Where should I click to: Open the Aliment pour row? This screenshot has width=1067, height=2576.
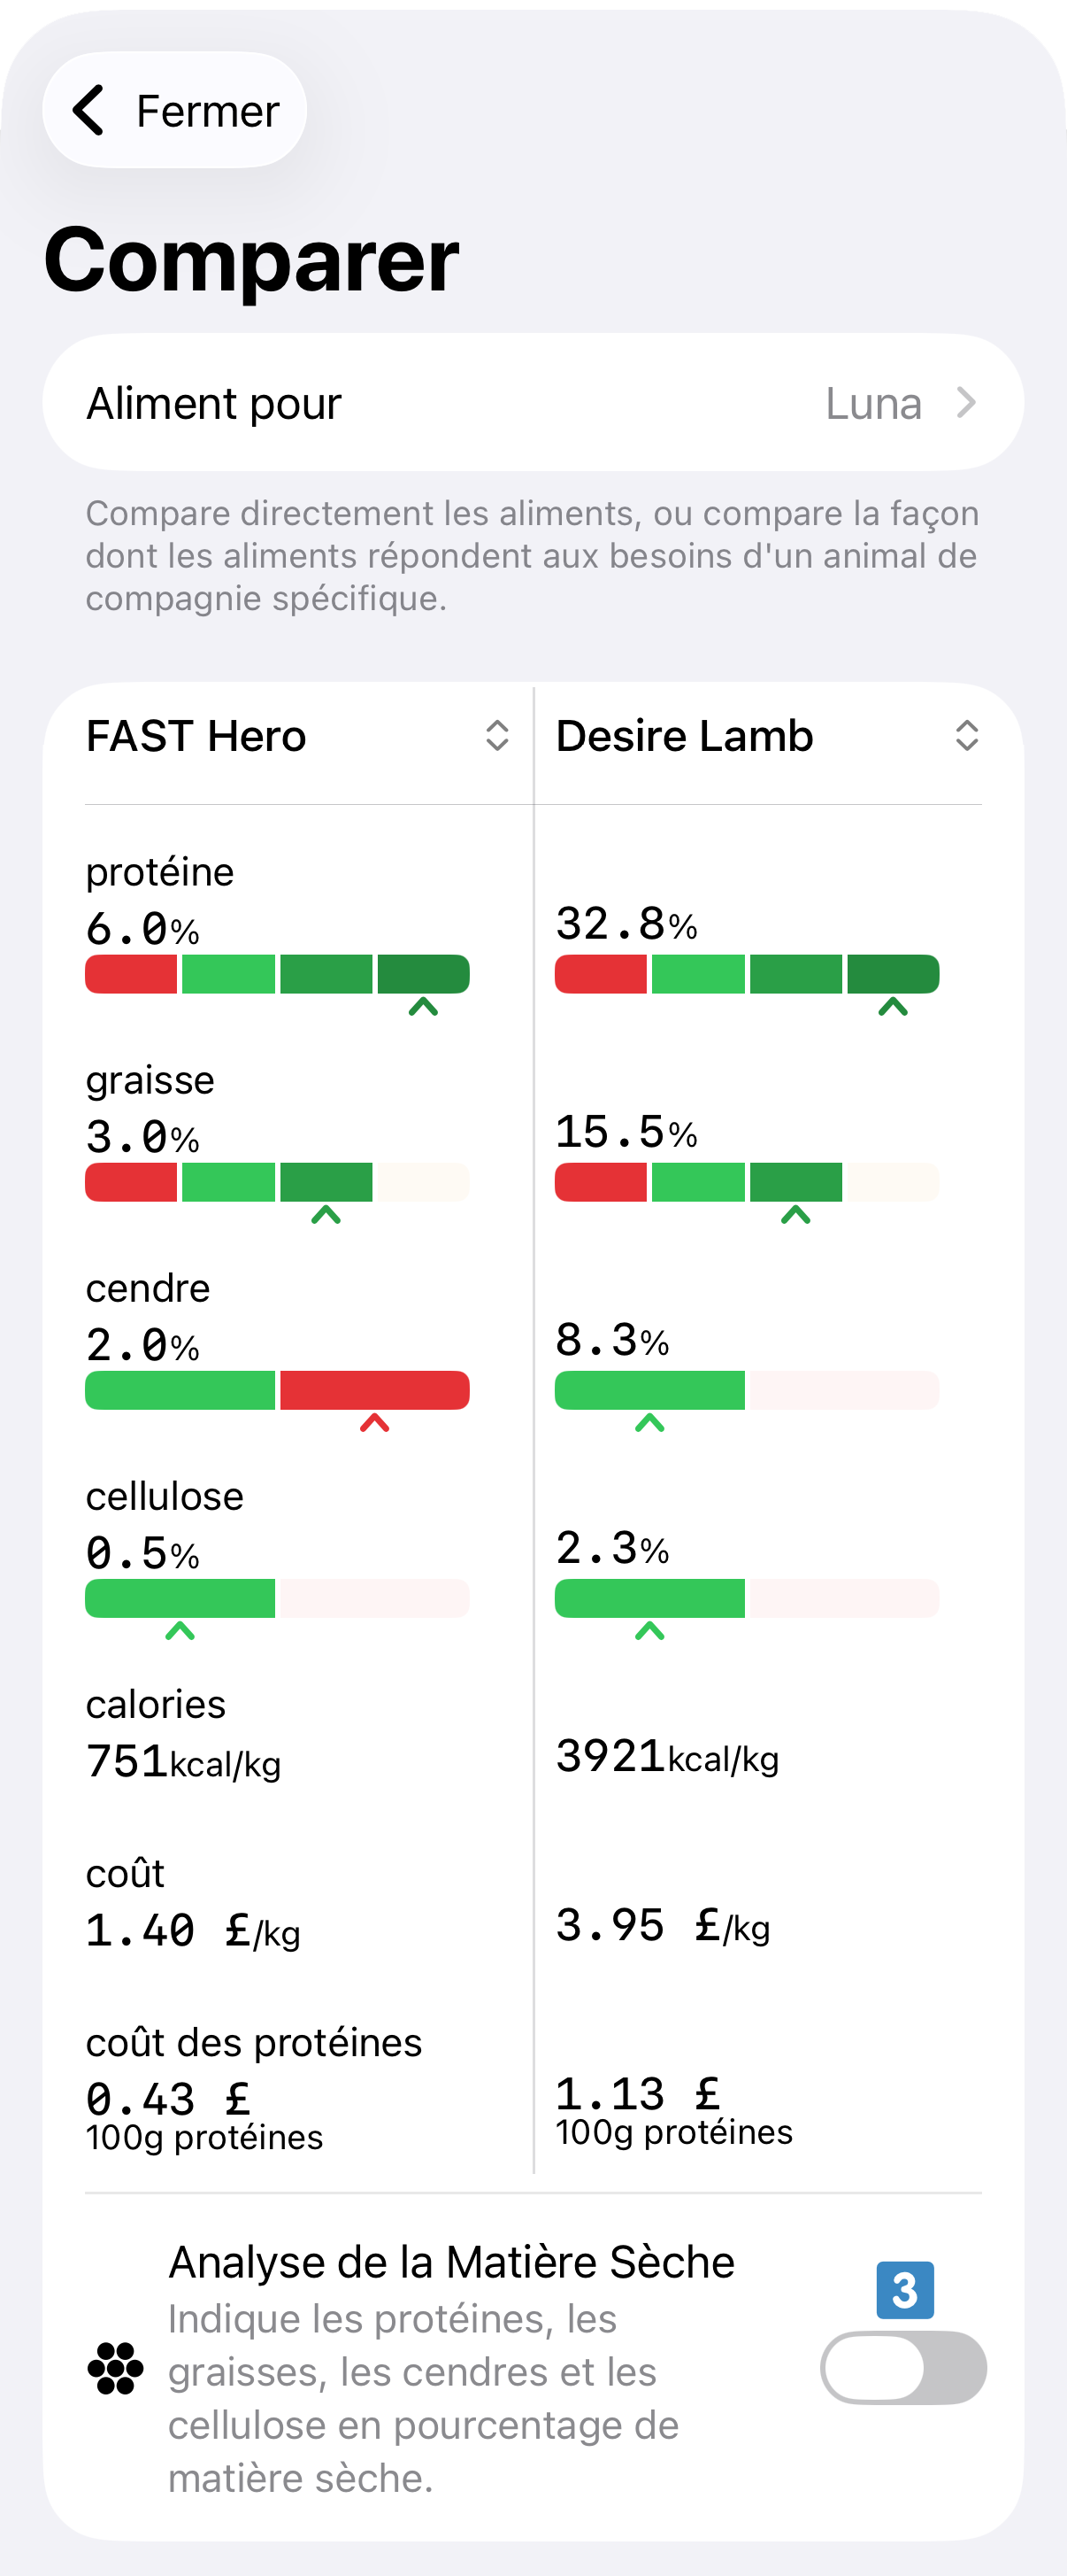point(533,403)
